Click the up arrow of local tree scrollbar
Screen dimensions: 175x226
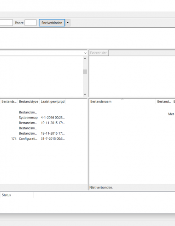coord(85,58)
